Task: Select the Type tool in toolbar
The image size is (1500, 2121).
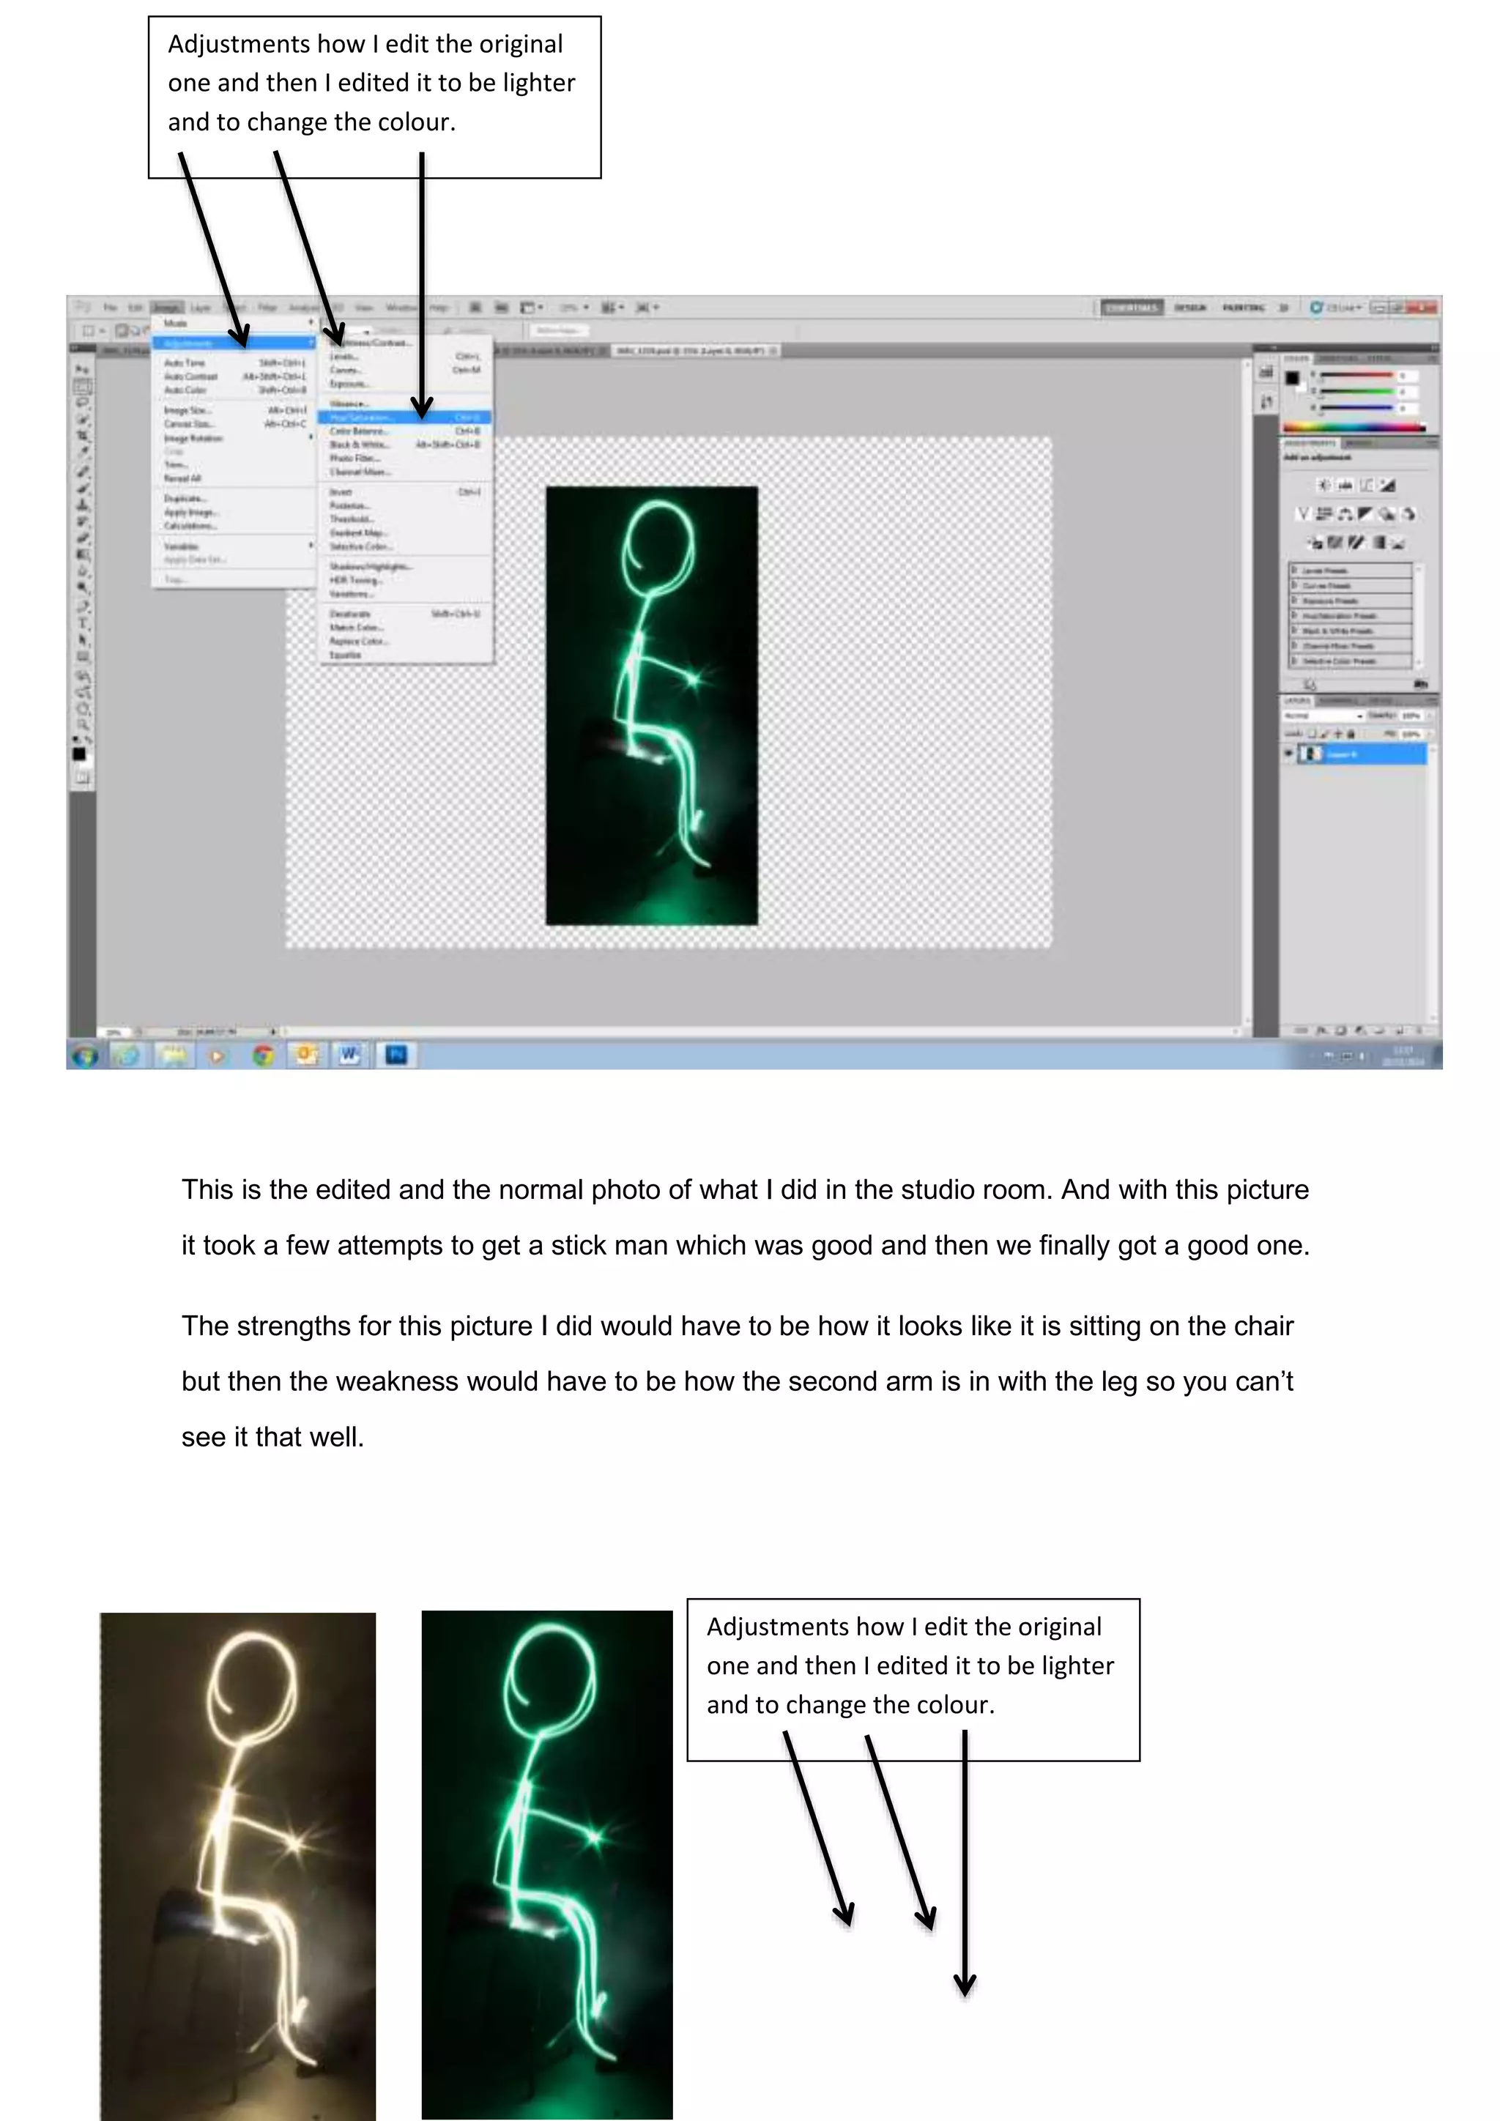Action: click(83, 625)
